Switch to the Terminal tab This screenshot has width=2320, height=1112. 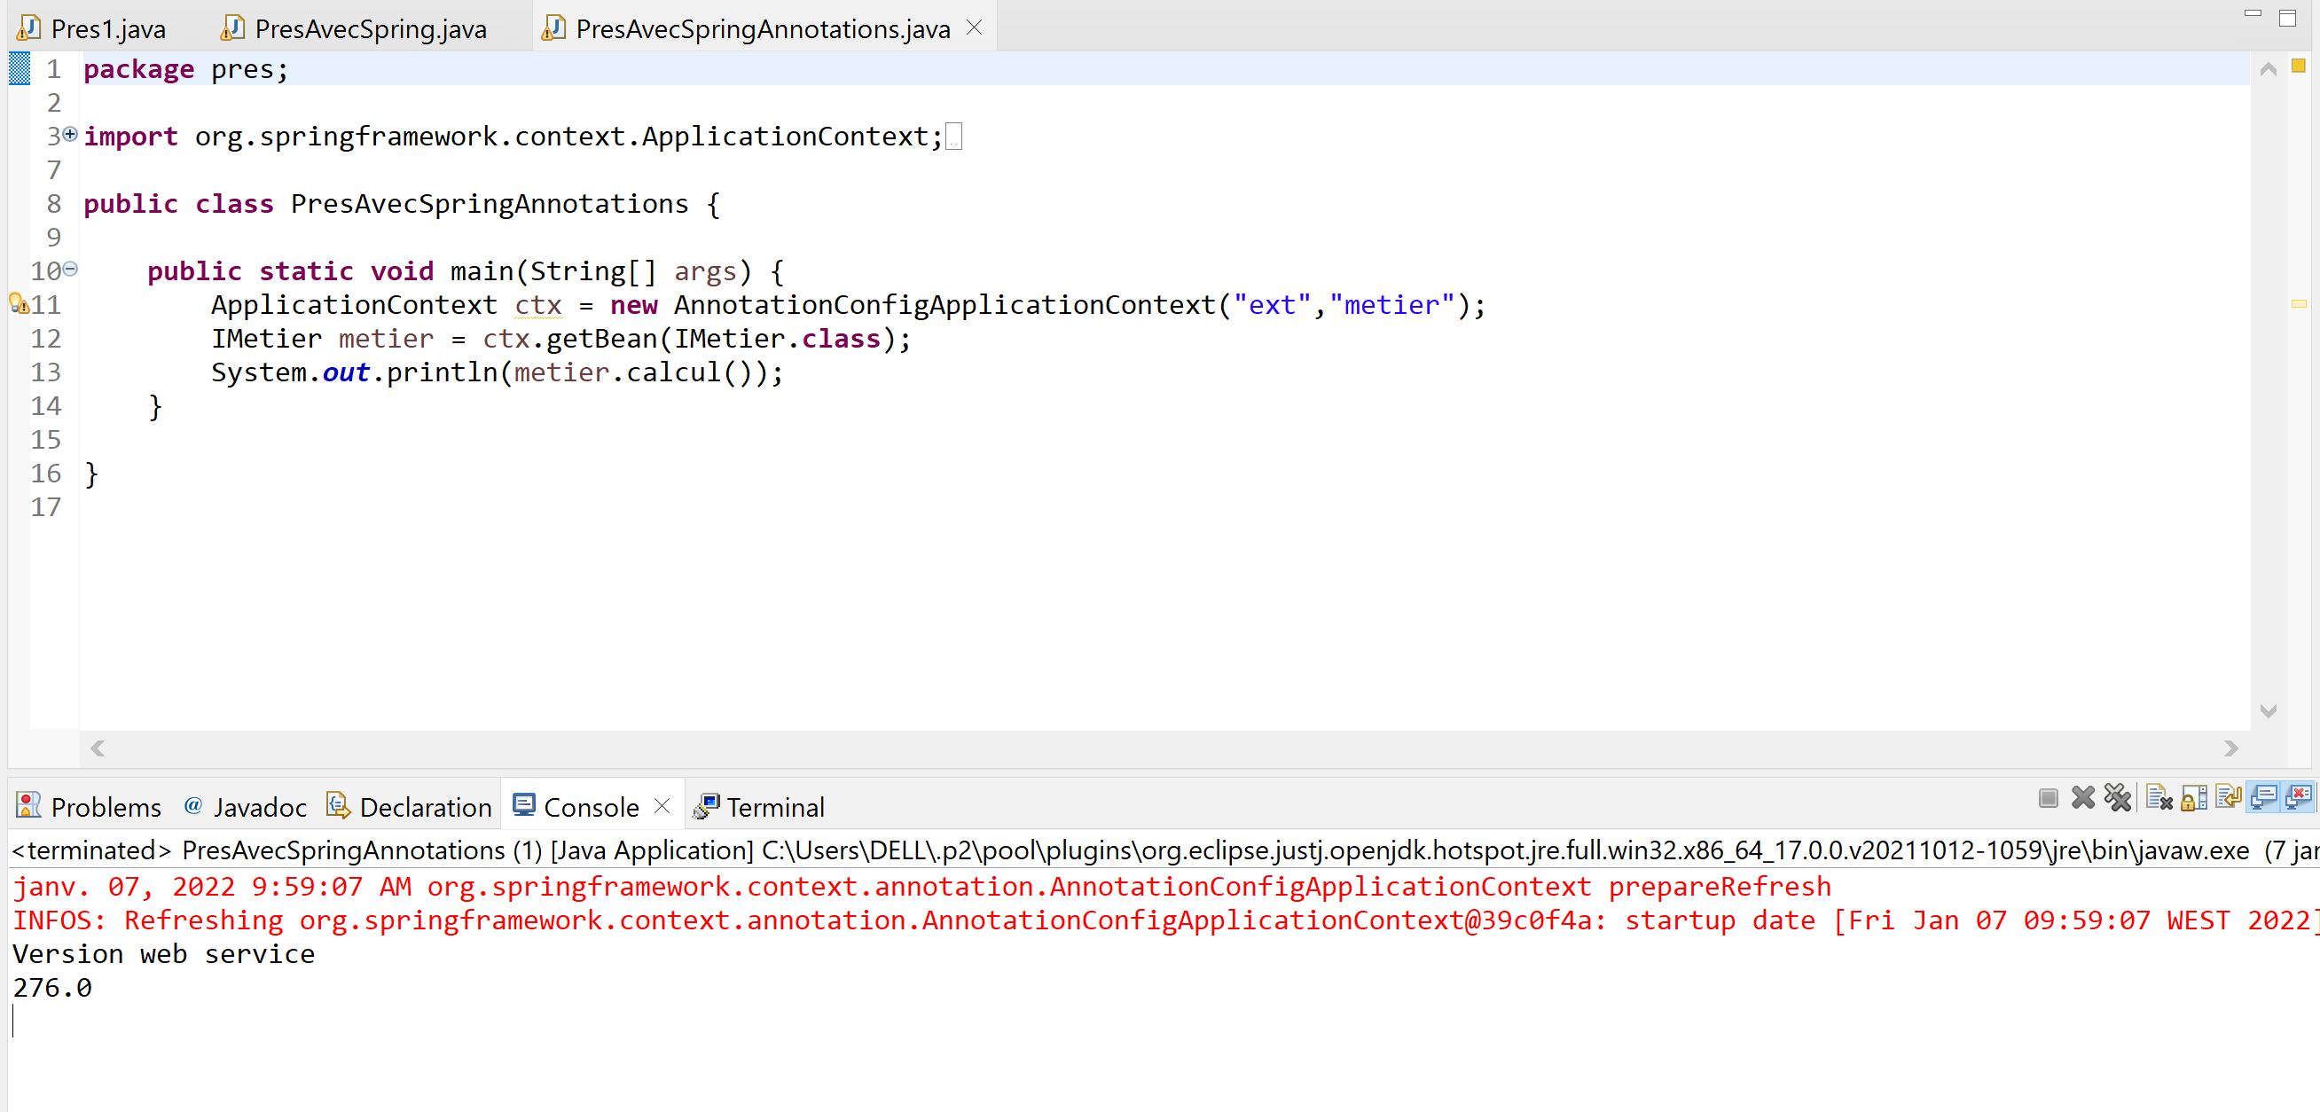[774, 806]
